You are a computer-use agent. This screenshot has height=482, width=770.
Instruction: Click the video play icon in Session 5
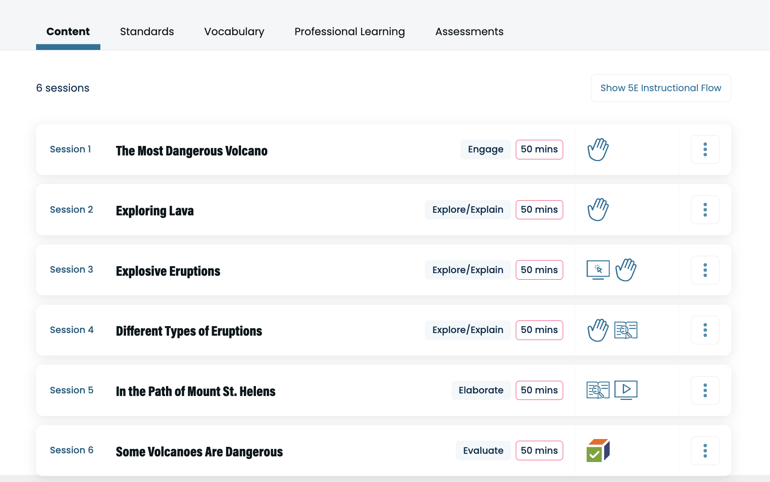click(x=626, y=390)
